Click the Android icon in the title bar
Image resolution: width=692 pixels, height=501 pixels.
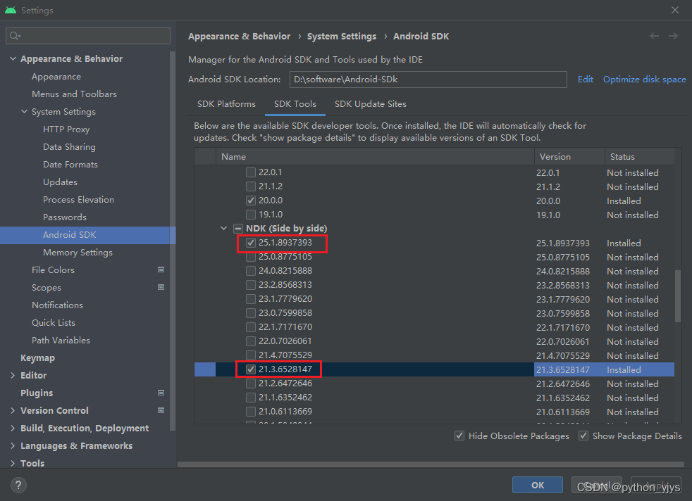[x=10, y=10]
